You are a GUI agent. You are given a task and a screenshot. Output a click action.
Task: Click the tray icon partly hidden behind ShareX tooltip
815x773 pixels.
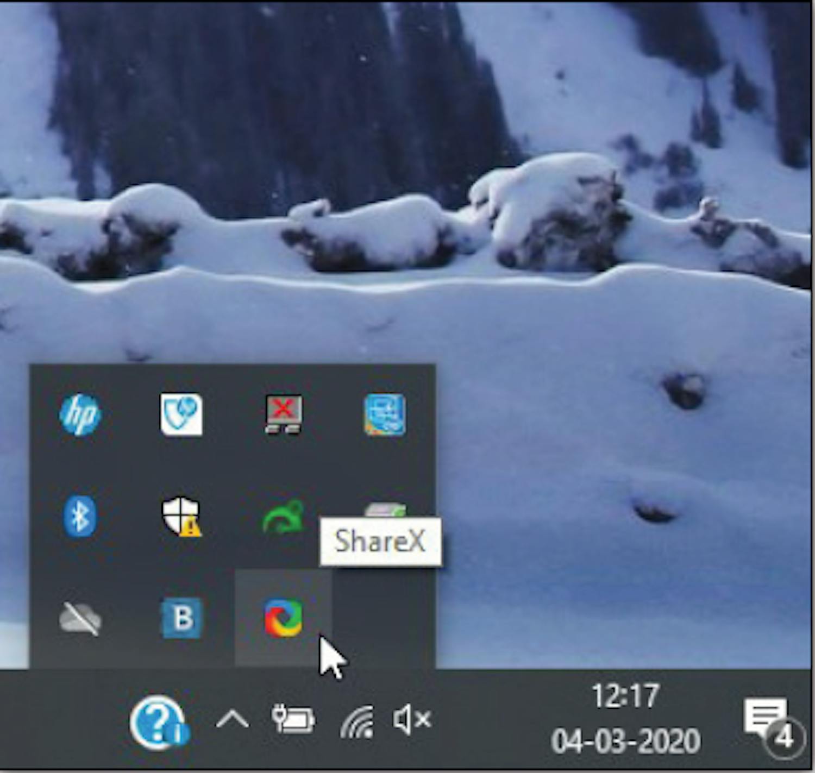385,511
